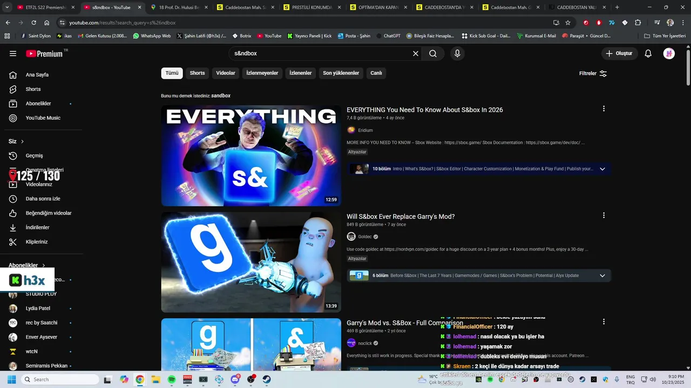The image size is (691, 388).
Task: Reload the page with browser refresh
Action: point(33,23)
